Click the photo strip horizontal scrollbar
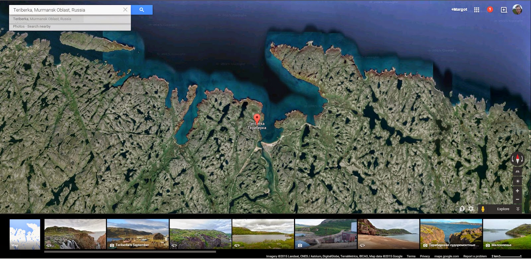This screenshot has height=259, width=531. (x=130, y=252)
